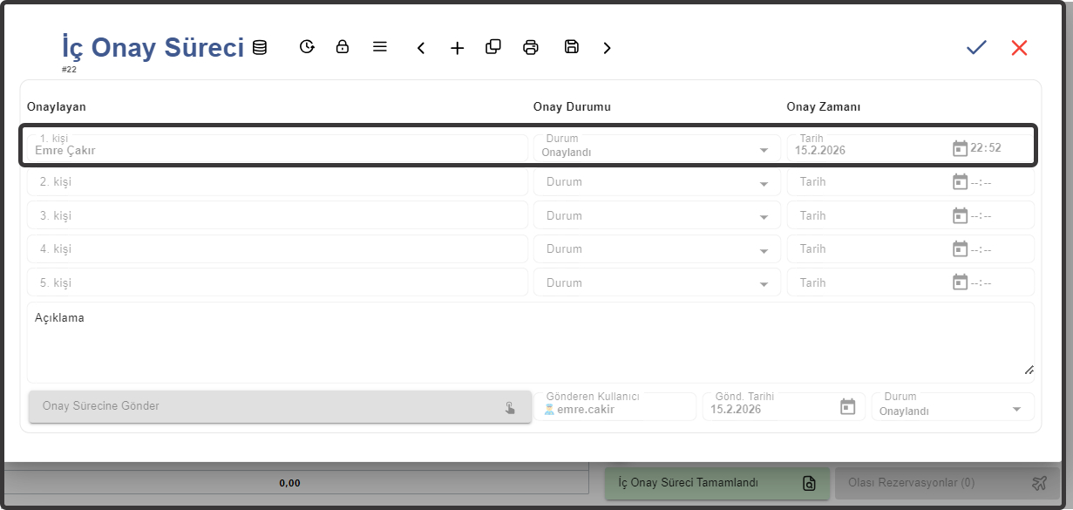Click the Açıklama text area

pyautogui.click(x=530, y=343)
